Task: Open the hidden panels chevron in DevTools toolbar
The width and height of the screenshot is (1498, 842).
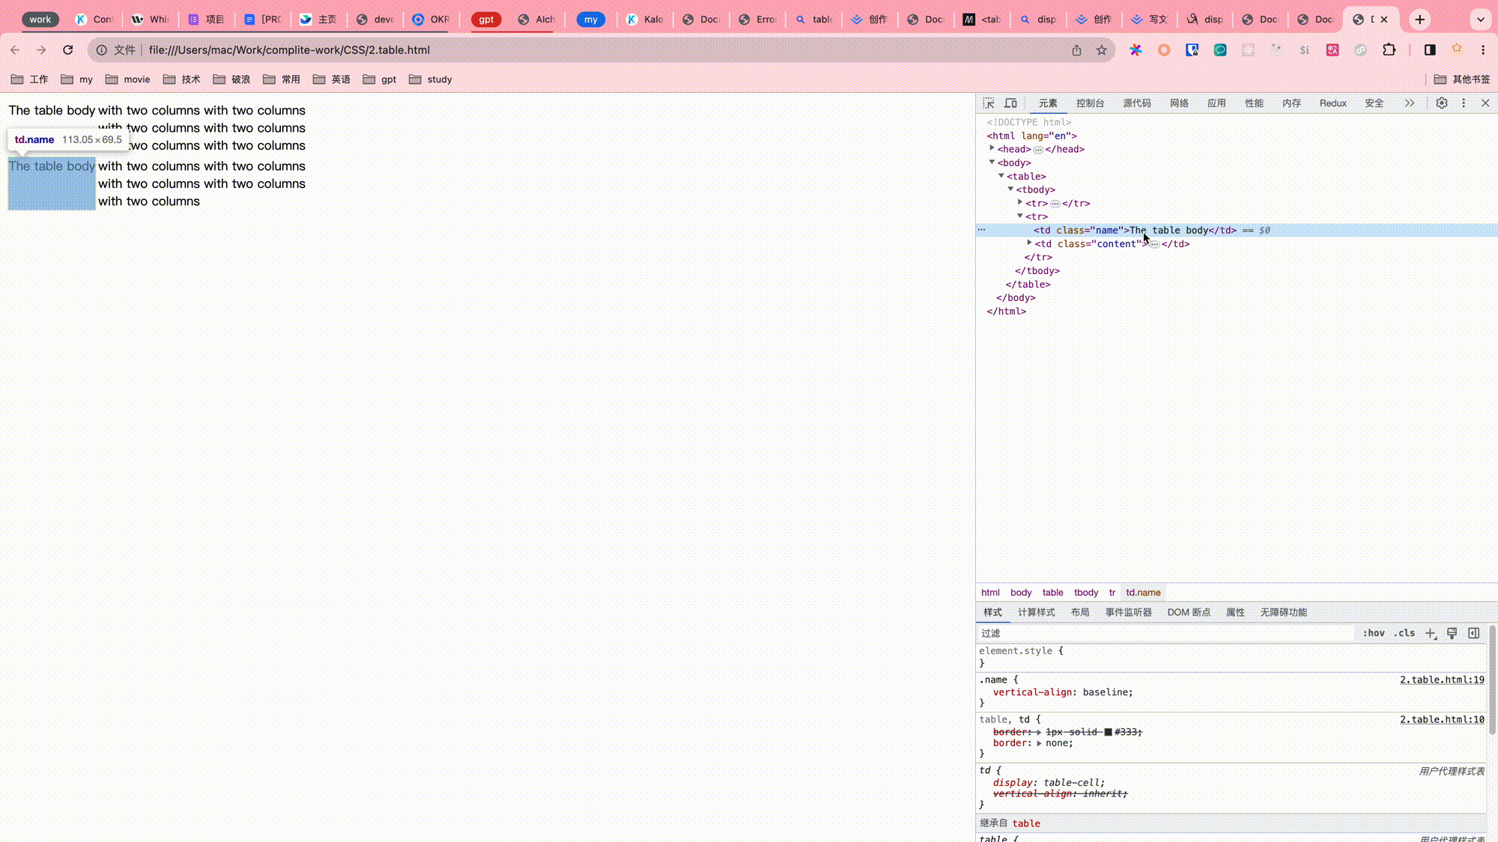Action: pos(1410,103)
